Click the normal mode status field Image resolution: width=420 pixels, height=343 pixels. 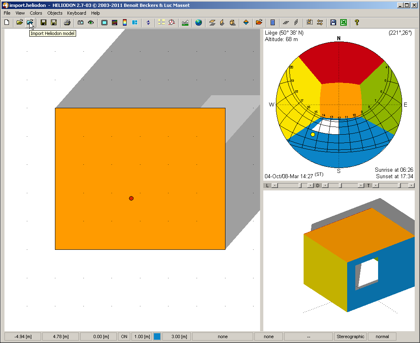pyautogui.click(x=382, y=336)
